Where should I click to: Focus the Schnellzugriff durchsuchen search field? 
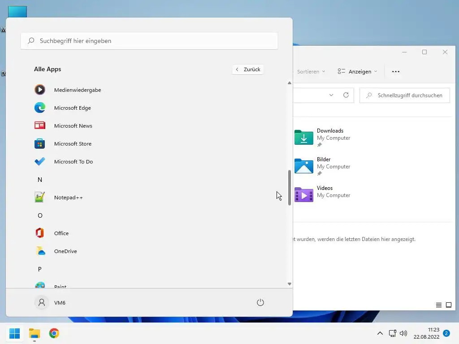(405, 95)
